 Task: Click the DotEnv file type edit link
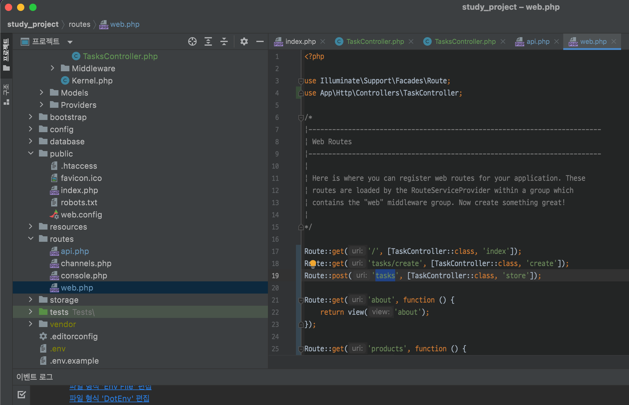[x=109, y=398]
